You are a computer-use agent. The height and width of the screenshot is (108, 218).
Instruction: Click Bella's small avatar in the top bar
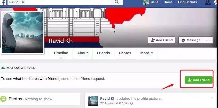(146, 2)
